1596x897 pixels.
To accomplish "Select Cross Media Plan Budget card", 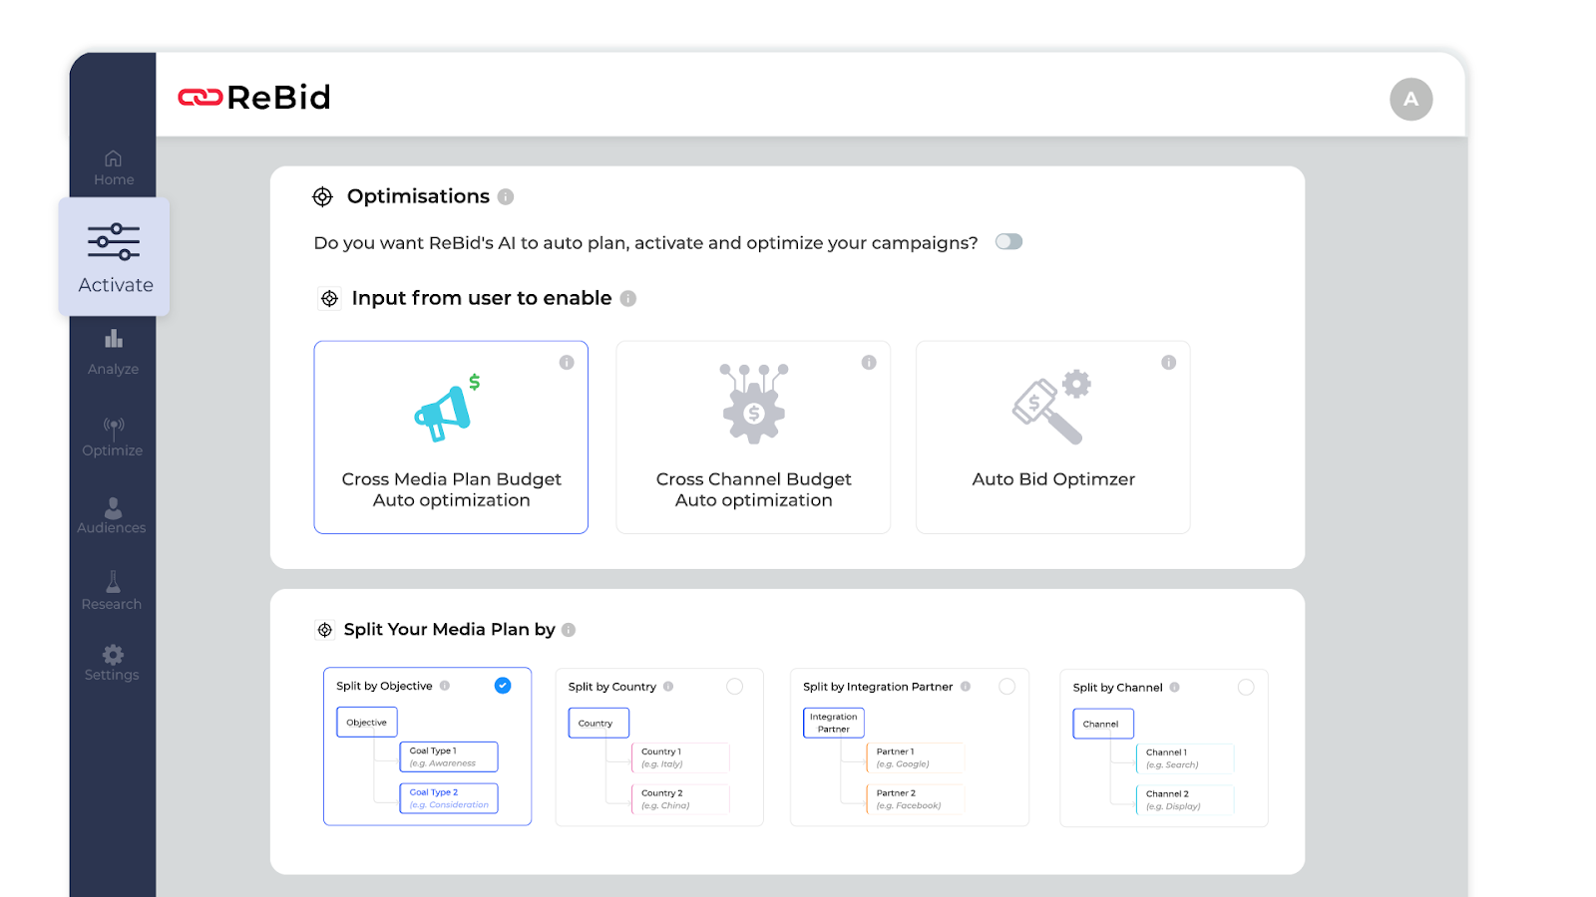I will point(451,438).
